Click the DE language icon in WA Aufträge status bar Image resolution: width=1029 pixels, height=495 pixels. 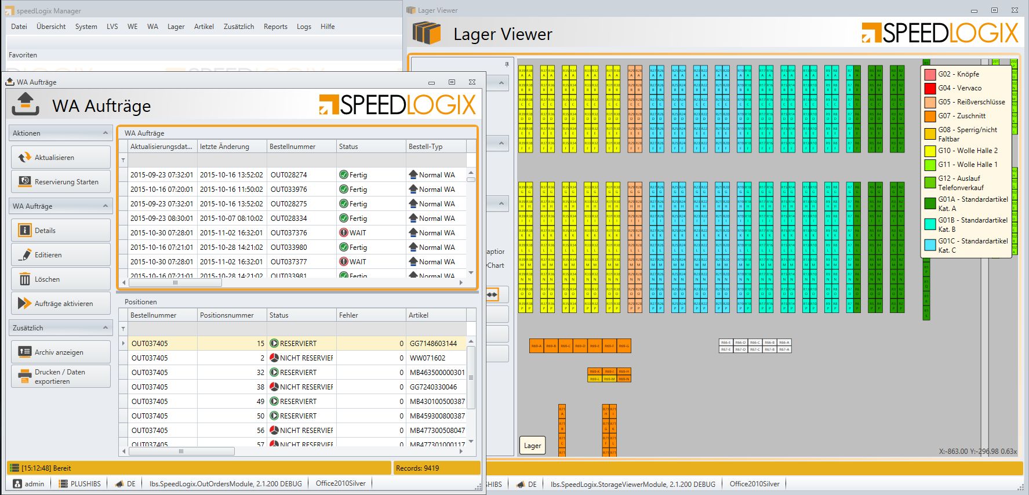pyautogui.click(x=119, y=483)
